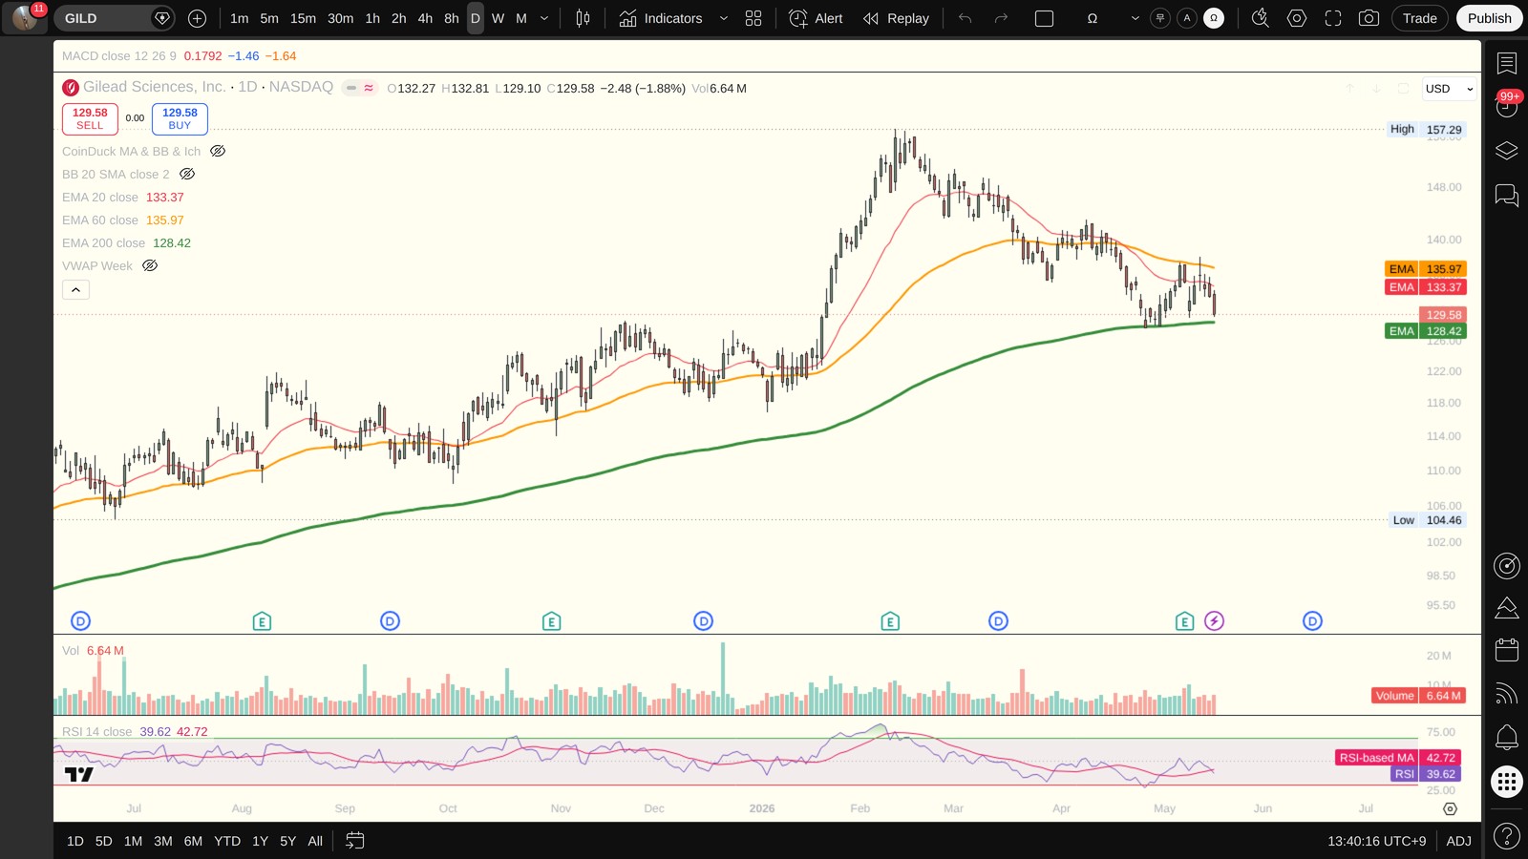Show the CoinDuck MA & BB indicator
This screenshot has height=859, width=1528.
tap(218, 151)
